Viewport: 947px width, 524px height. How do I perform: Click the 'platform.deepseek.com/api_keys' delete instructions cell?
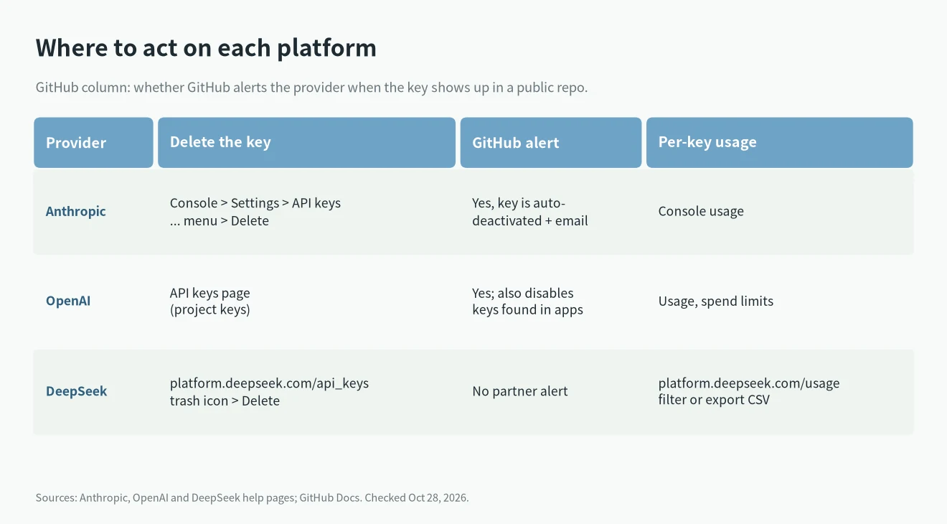coord(269,392)
